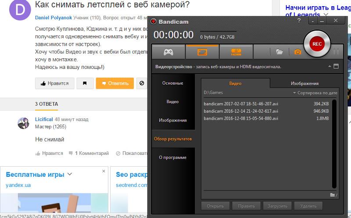Open Daniel Polyanok's profile link

click(54, 18)
